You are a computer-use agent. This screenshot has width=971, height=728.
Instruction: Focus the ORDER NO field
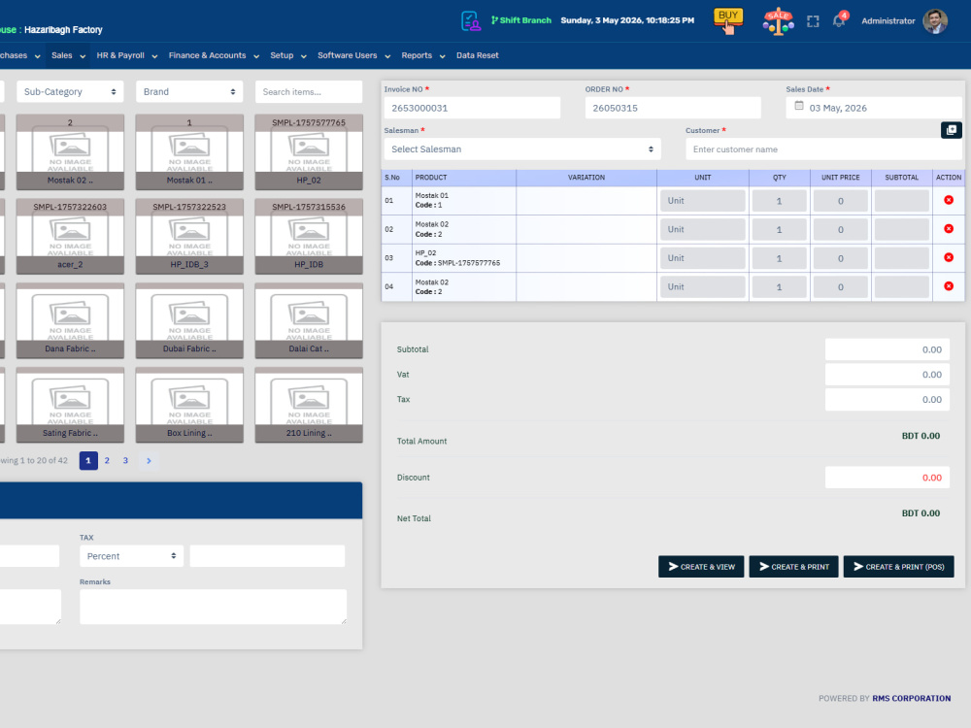point(673,108)
